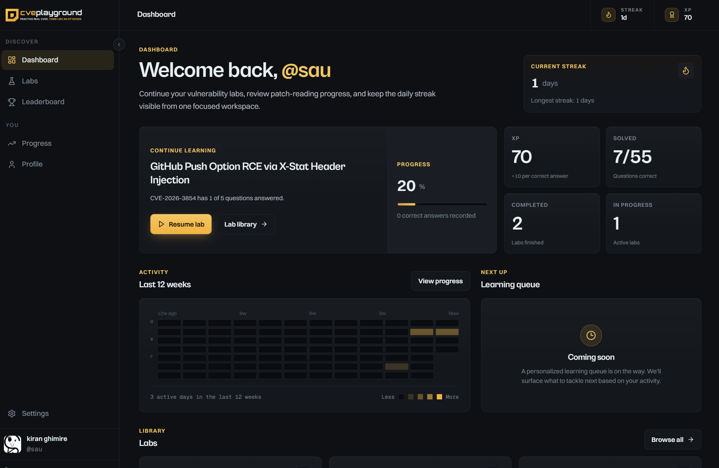Click the cveplayground logo
This screenshot has height=468, width=719.
click(44, 15)
